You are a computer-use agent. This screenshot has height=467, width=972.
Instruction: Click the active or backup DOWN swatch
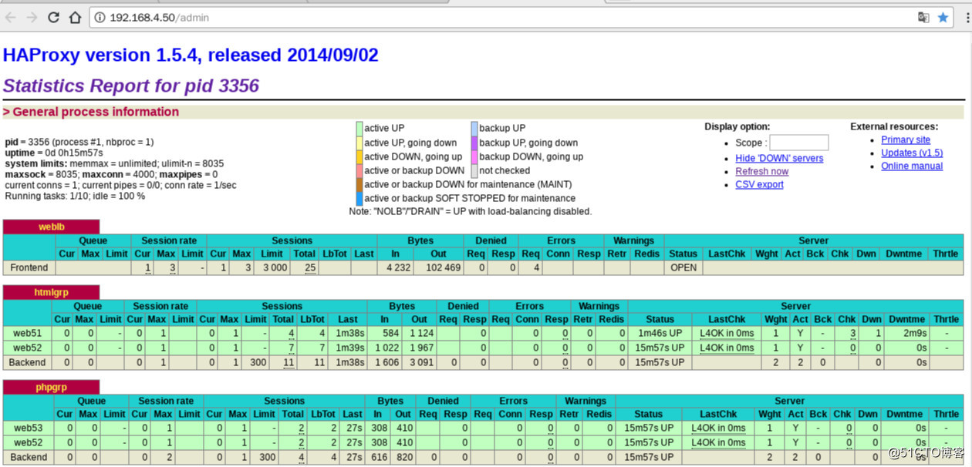point(359,170)
